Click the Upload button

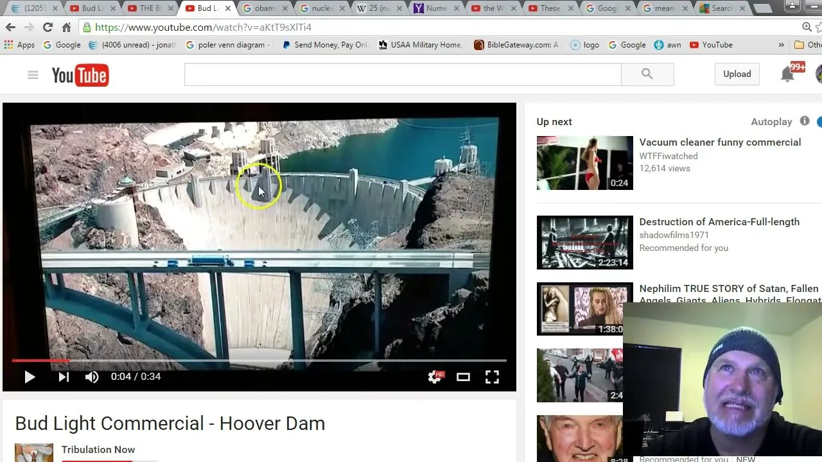pos(737,74)
